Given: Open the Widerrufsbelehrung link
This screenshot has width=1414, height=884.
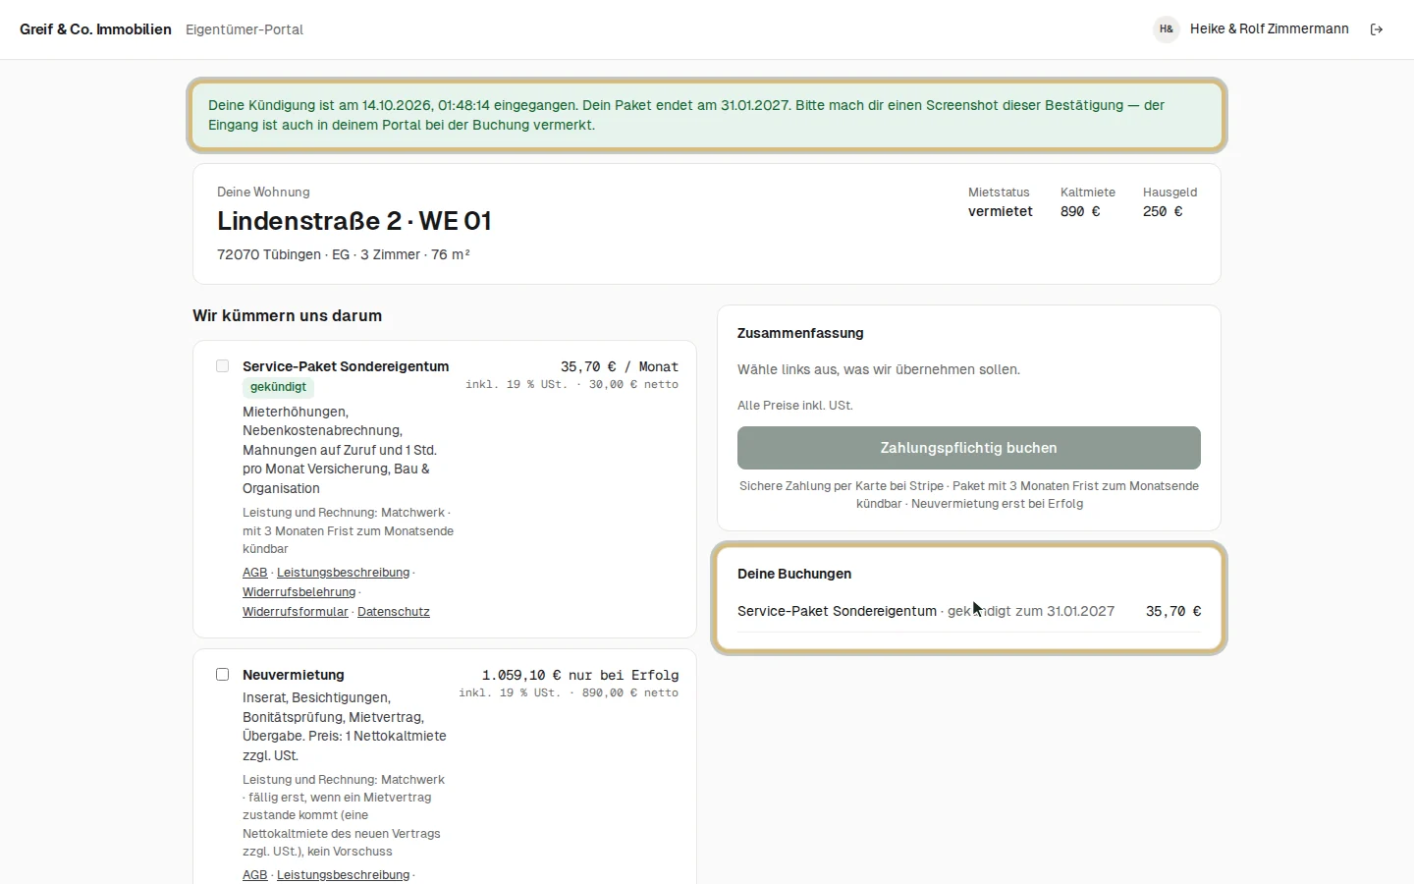Looking at the screenshot, I should (x=299, y=592).
